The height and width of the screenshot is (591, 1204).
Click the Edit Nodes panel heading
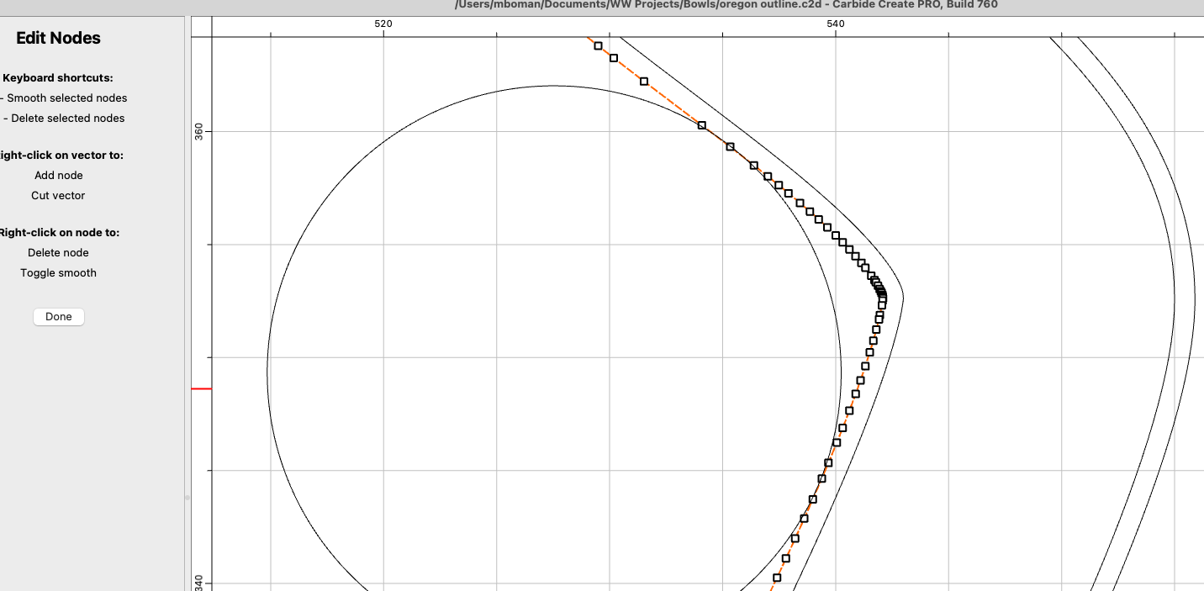pyautogui.click(x=58, y=38)
